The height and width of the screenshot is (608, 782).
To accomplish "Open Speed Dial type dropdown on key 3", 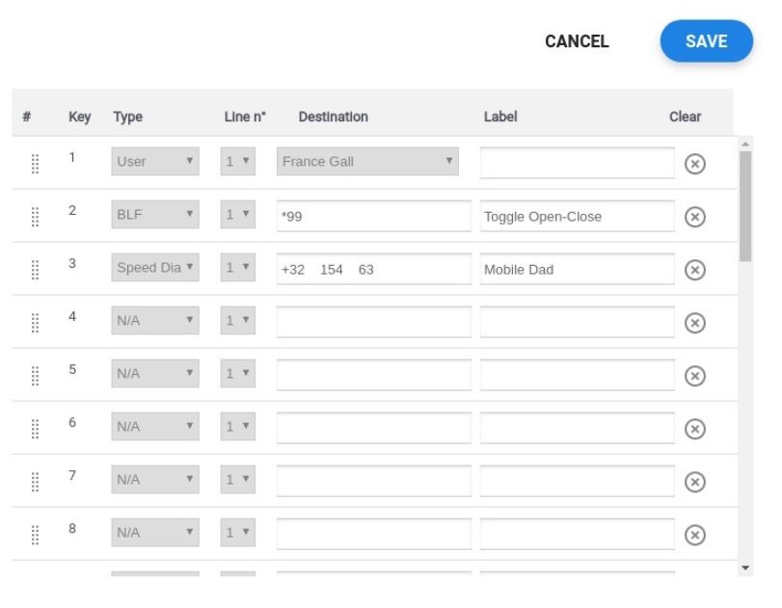I will [155, 269].
